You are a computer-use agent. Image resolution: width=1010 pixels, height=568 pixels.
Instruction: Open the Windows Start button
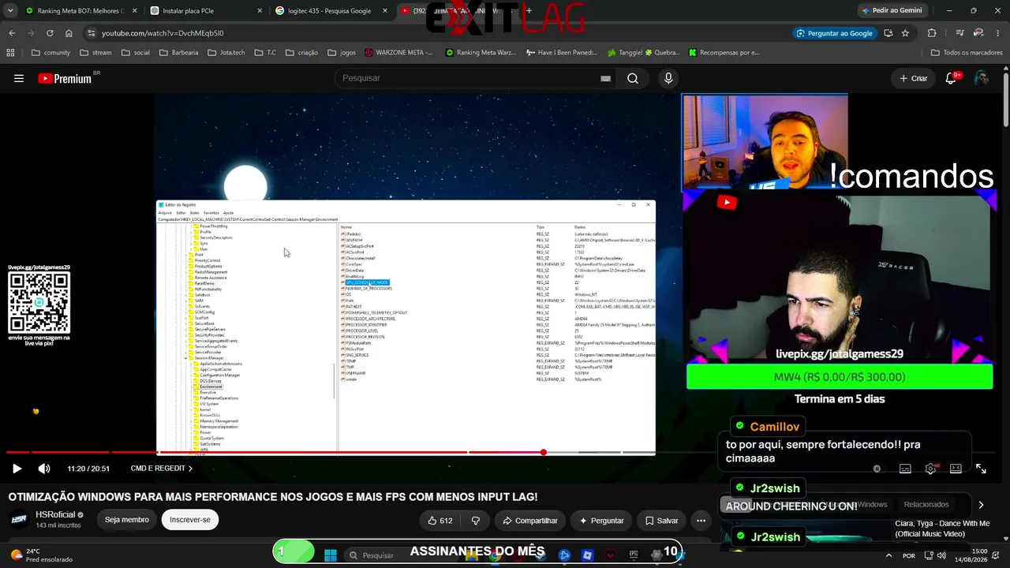click(331, 555)
